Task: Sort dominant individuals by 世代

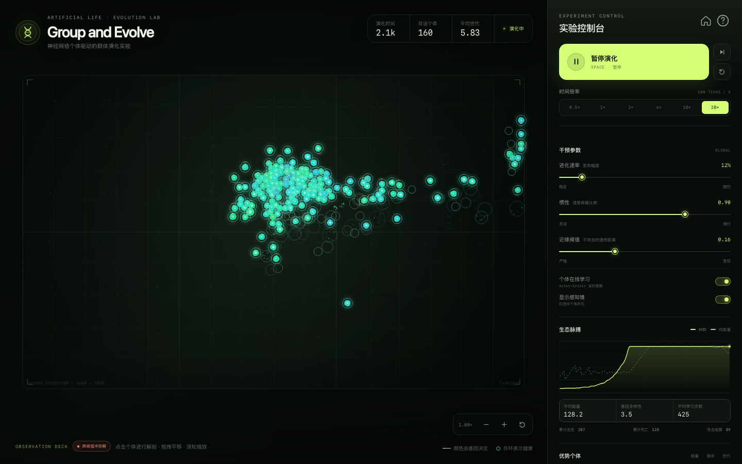Action: pyautogui.click(x=727, y=456)
